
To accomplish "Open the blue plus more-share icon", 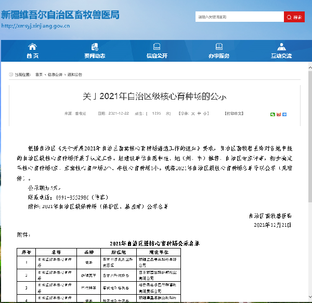I will tap(284, 114).
